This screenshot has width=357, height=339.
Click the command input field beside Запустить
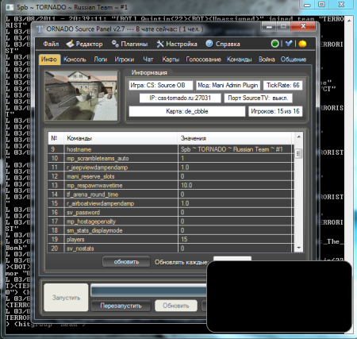pos(148,291)
